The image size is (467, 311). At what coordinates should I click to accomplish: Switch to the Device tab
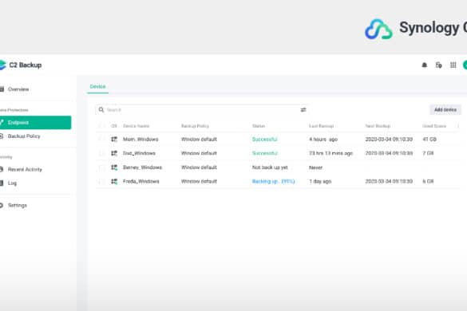97,87
